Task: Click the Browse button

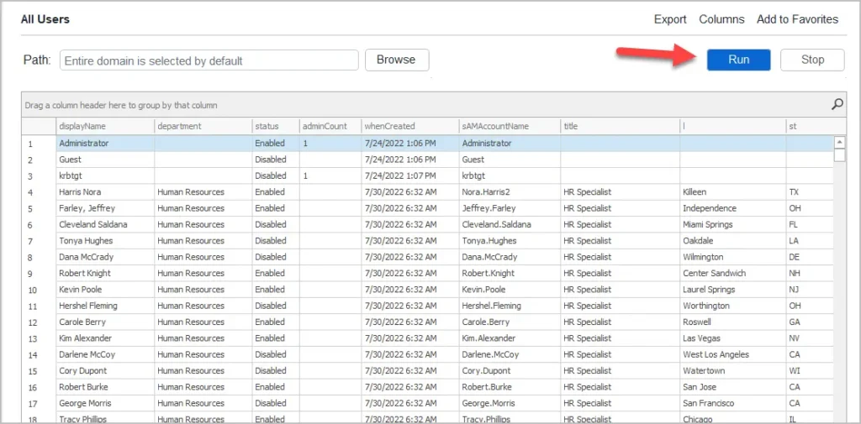Action: click(397, 60)
